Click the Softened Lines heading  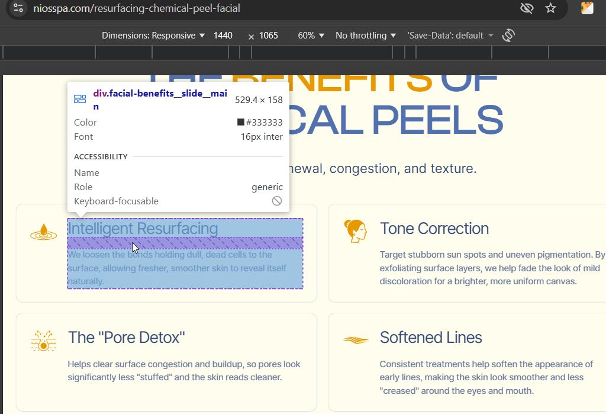(x=431, y=338)
